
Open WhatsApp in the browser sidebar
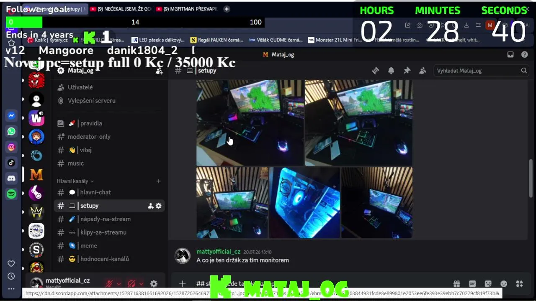click(11, 131)
